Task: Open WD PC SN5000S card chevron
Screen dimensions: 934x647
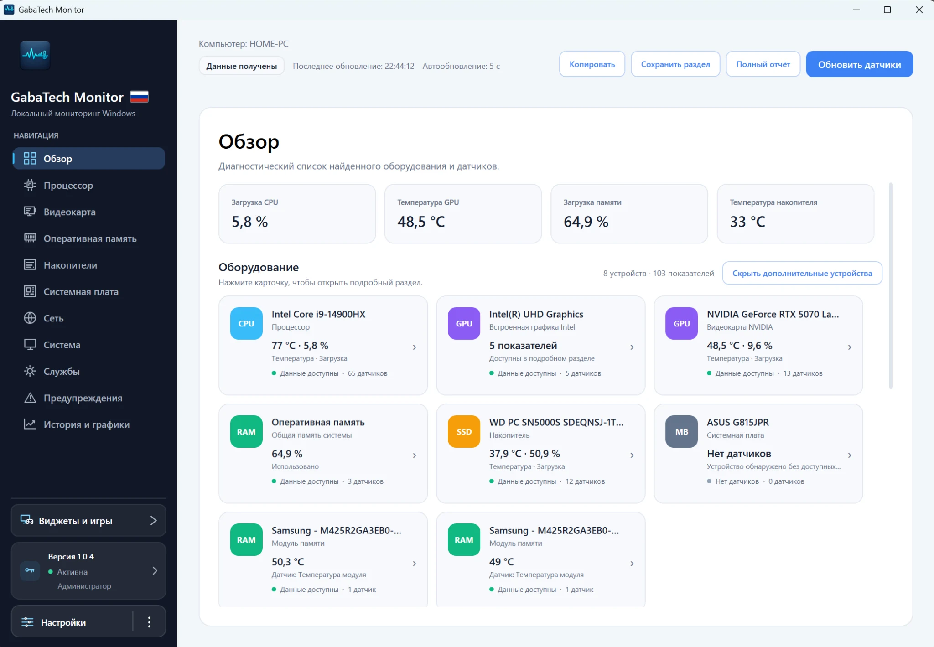Action: (632, 455)
